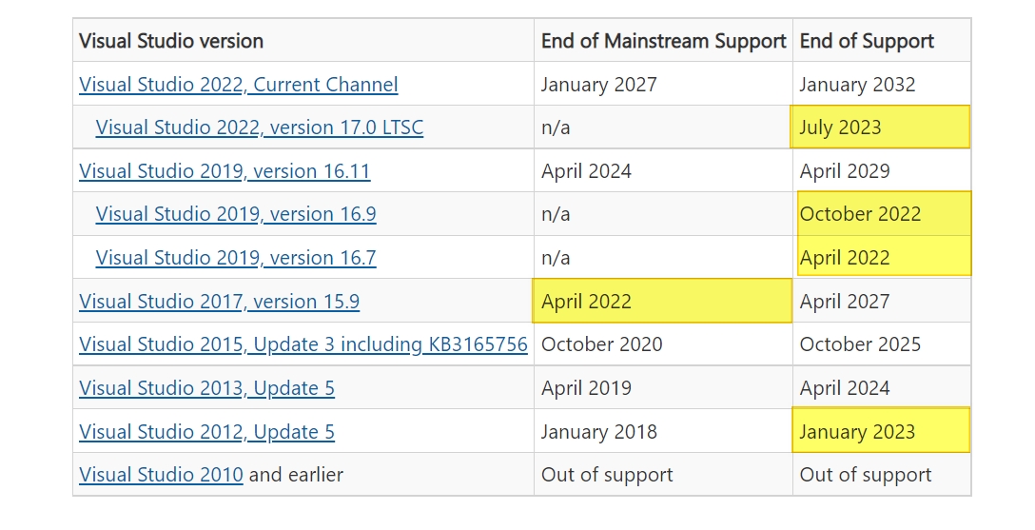
Task: Open the Visual Studio 2022, Current Channel link
Action: [x=238, y=85]
